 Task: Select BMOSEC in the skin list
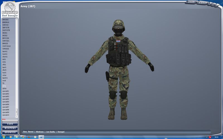(x=6, y=20)
